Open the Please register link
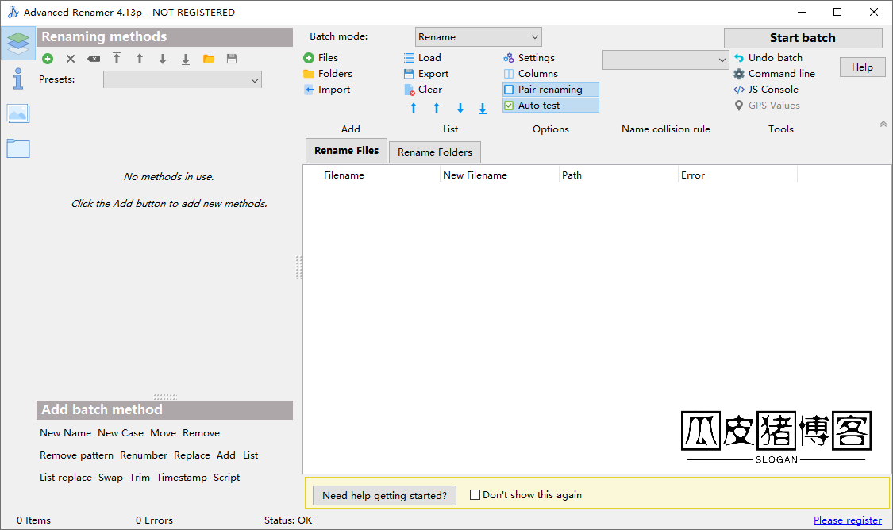Image resolution: width=893 pixels, height=530 pixels. pyautogui.click(x=848, y=520)
